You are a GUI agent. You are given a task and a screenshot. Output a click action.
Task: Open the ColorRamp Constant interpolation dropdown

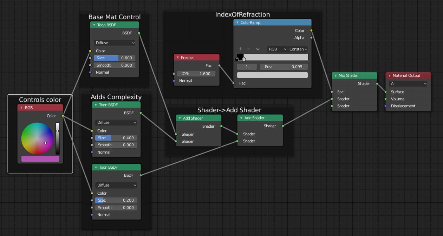(x=298, y=49)
